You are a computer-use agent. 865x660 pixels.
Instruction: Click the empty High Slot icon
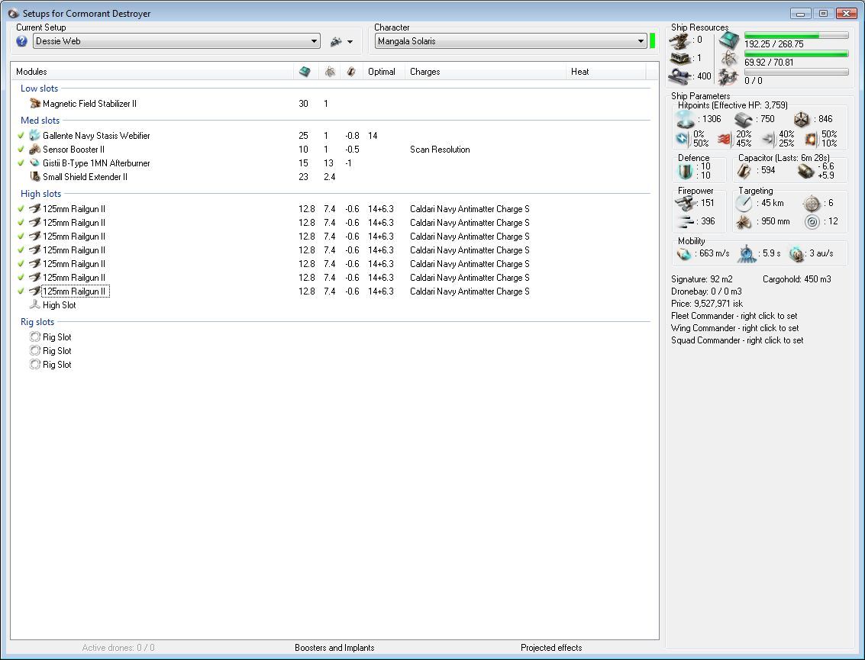(34, 305)
